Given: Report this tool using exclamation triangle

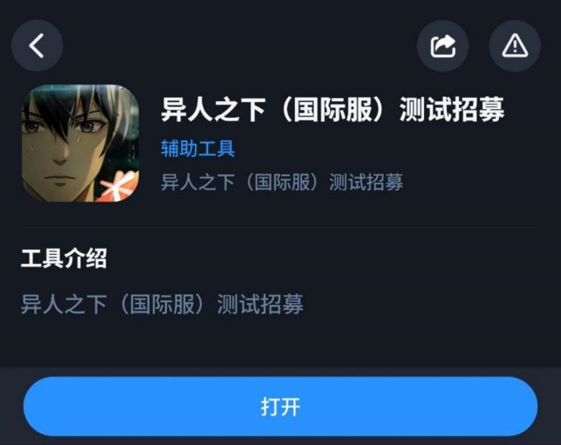Looking at the screenshot, I should [514, 46].
